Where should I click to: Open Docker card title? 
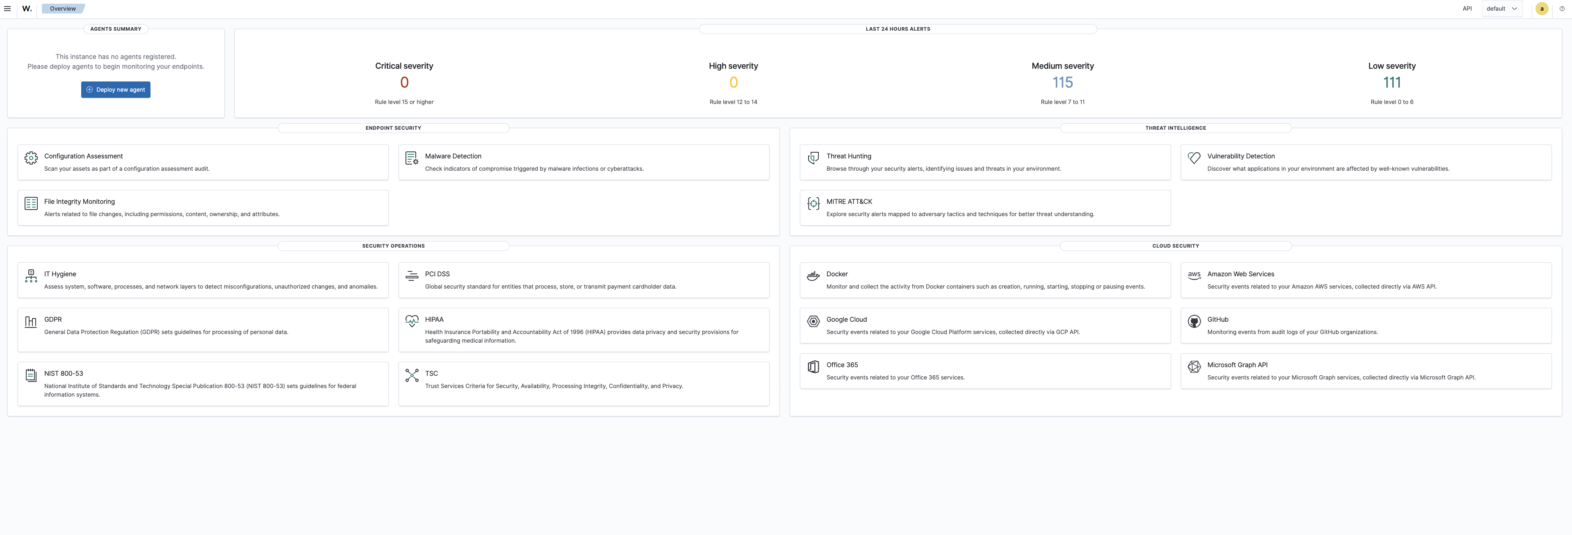click(837, 274)
